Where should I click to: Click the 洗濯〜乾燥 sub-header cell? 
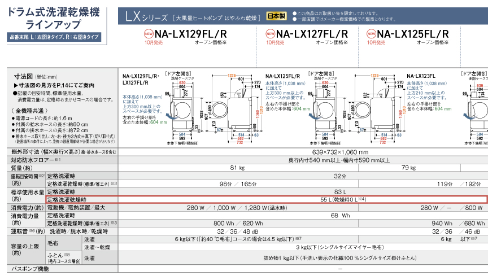(100, 247)
